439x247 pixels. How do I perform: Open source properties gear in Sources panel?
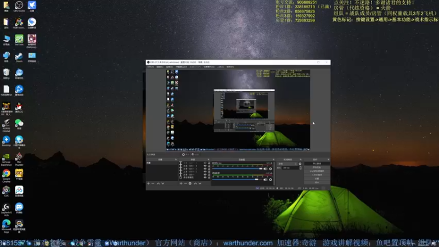click(190, 183)
